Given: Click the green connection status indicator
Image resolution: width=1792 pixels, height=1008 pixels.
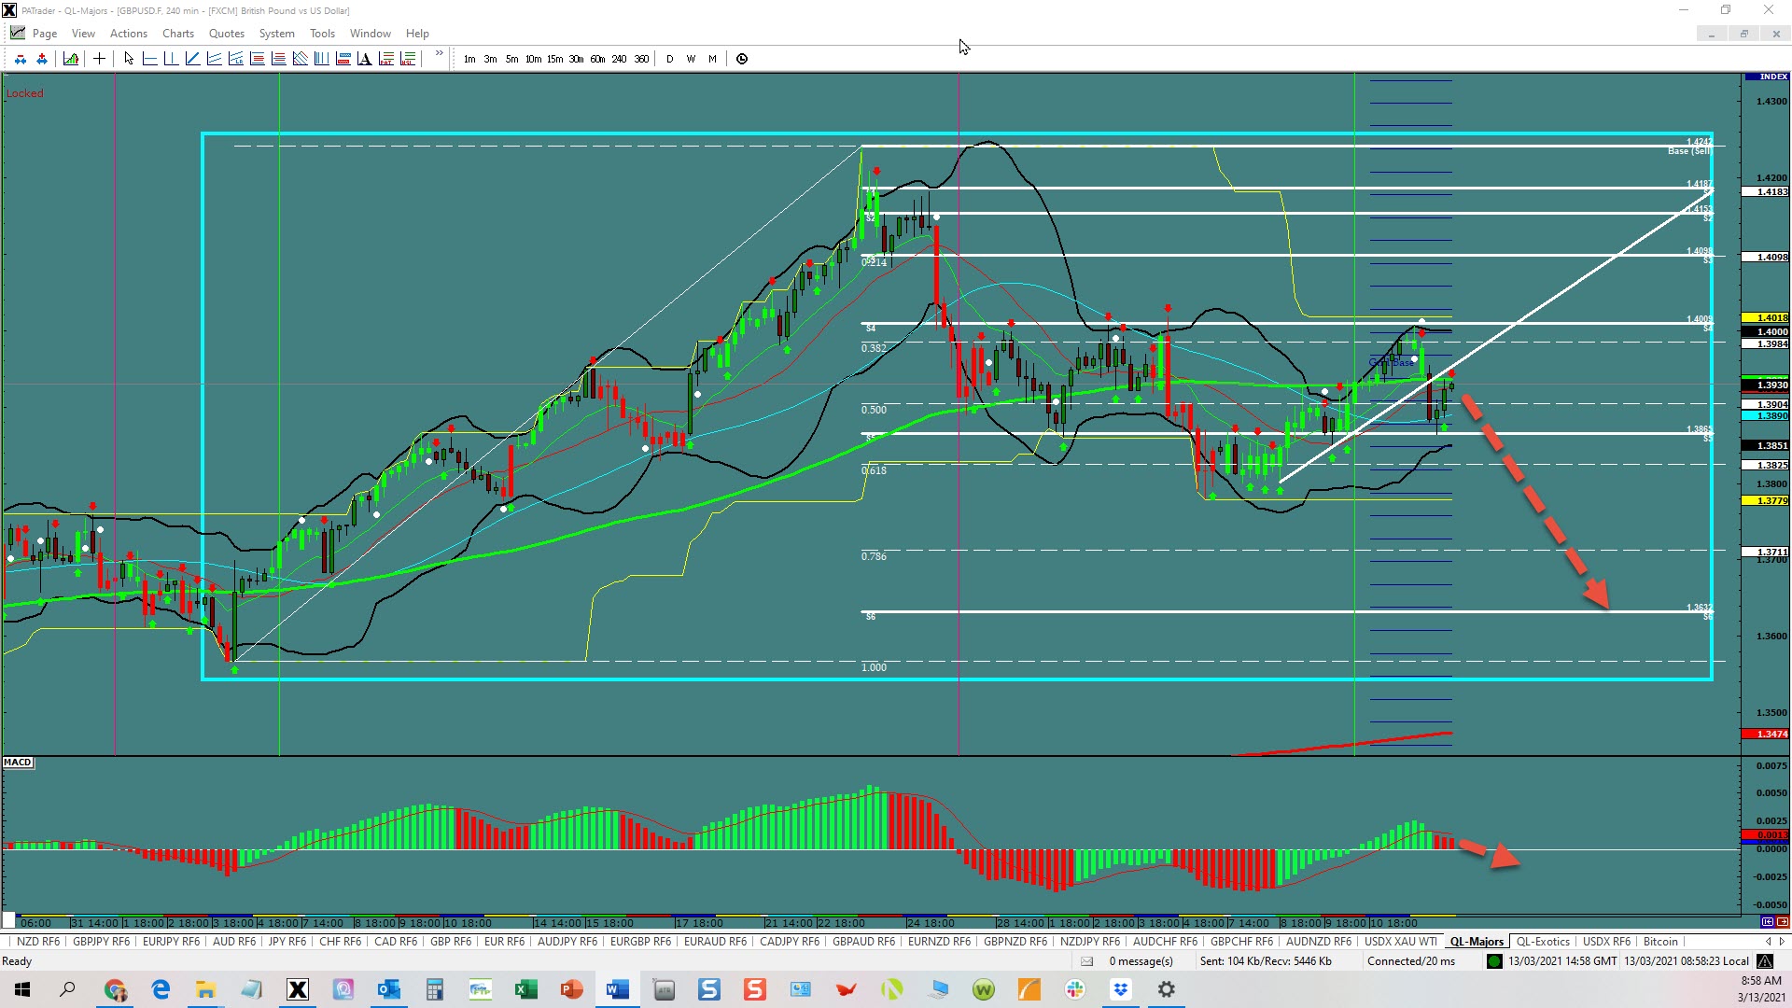Looking at the screenshot, I should pyautogui.click(x=1494, y=961).
